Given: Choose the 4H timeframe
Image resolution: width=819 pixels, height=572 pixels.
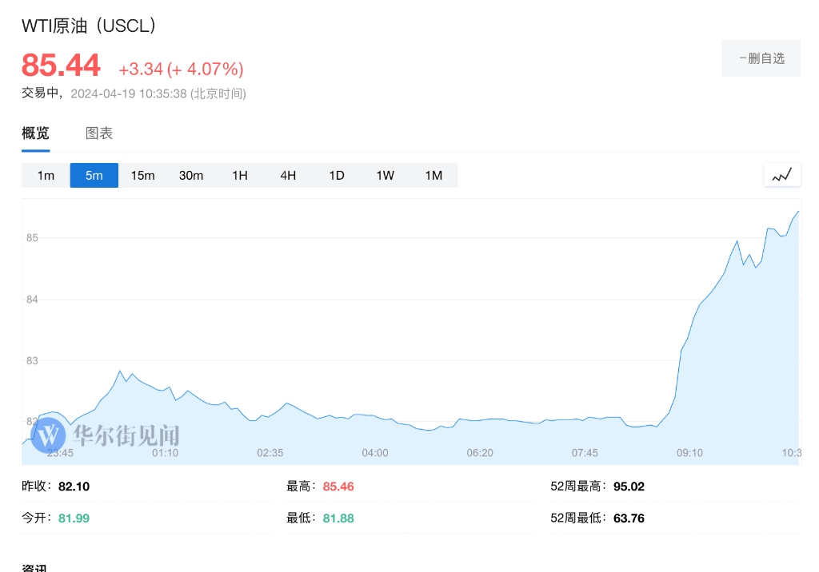Looking at the screenshot, I should click(288, 176).
